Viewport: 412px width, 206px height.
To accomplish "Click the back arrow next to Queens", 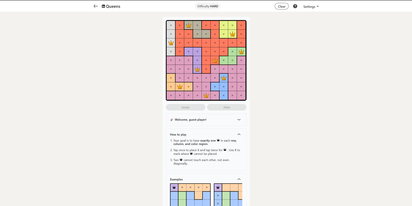I will coord(96,6).
